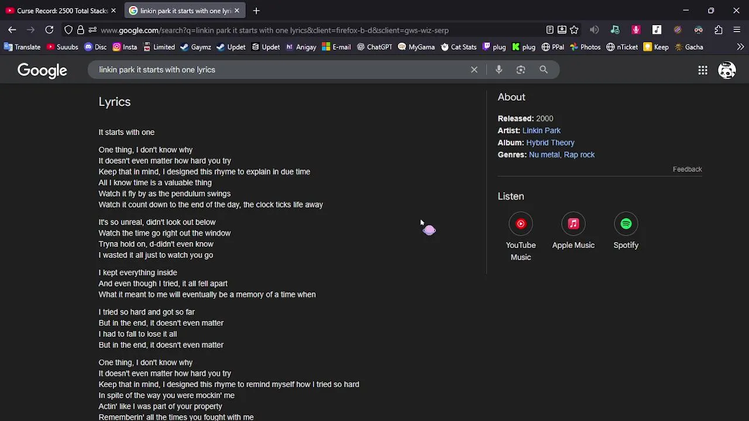The image size is (749, 421).
Task: Search by image with the camera icon
Action: (x=521, y=70)
